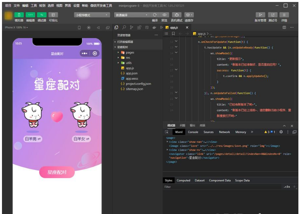Detach the simulator into separate window
This screenshot has width=300, height=214.
(108, 28)
